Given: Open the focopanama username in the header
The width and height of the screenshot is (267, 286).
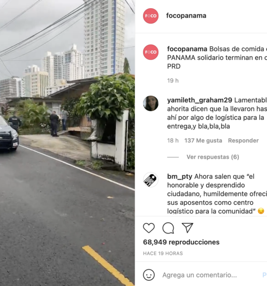Looking at the screenshot, I should pos(186,16).
